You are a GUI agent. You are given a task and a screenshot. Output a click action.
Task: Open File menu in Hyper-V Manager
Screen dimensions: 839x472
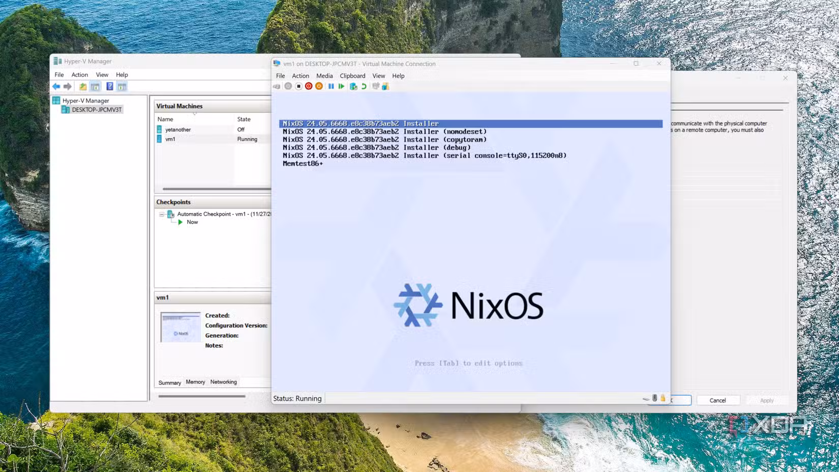[59, 75]
